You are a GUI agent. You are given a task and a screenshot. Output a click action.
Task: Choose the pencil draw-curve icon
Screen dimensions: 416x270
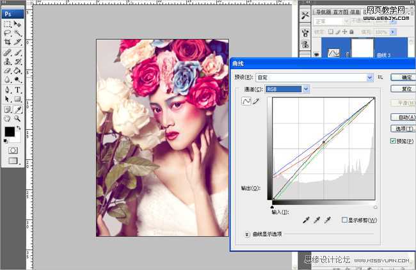coord(256,101)
